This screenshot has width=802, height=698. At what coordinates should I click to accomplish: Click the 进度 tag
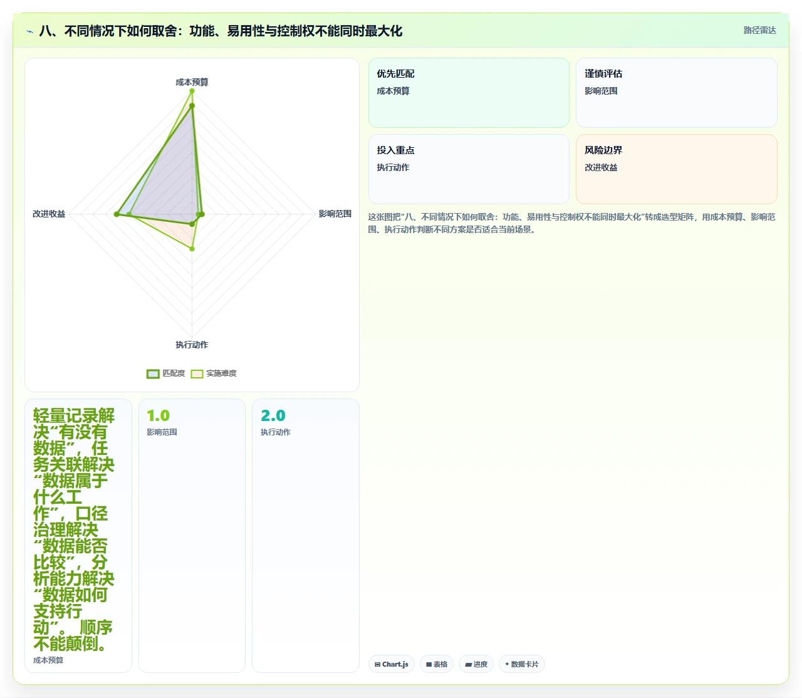click(x=476, y=664)
